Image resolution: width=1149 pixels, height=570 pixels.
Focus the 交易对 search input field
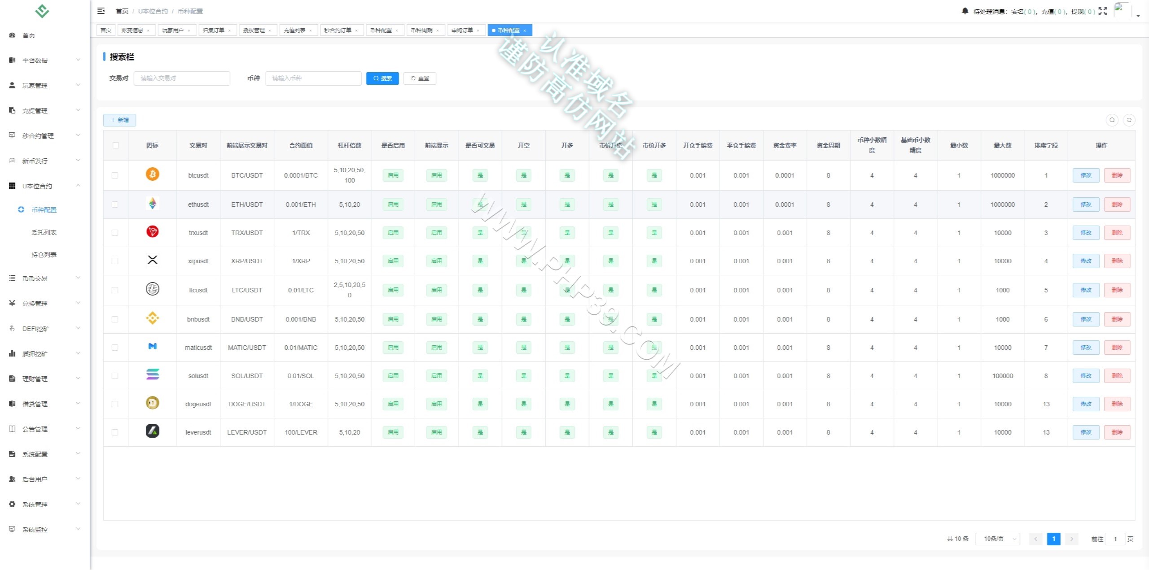pyautogui.click(x=182, y=78)
